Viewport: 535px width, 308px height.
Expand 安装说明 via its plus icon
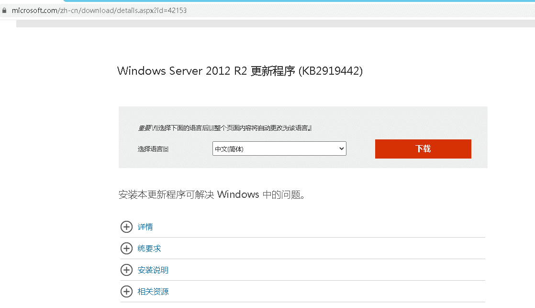(126, 270)
